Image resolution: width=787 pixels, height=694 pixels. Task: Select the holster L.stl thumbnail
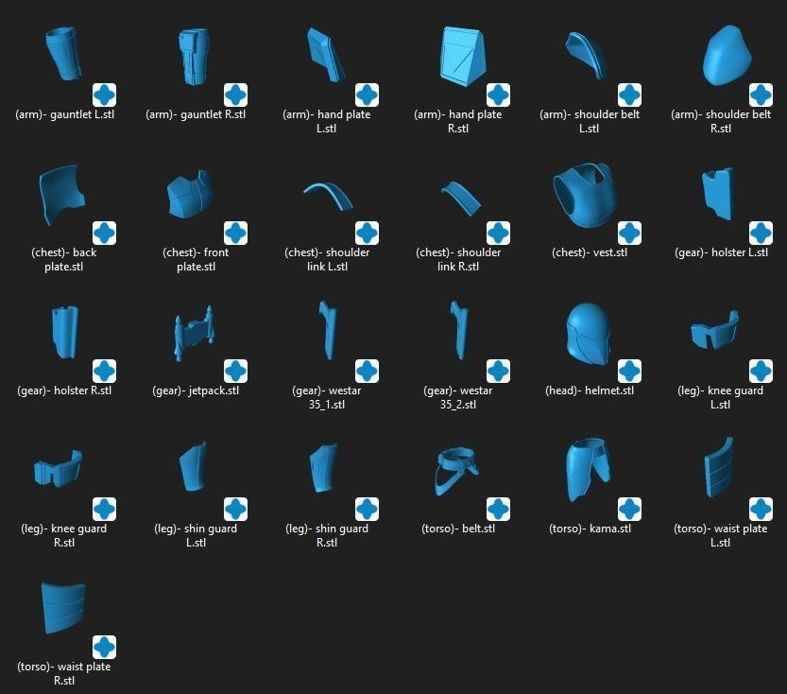tap(717, 195)
